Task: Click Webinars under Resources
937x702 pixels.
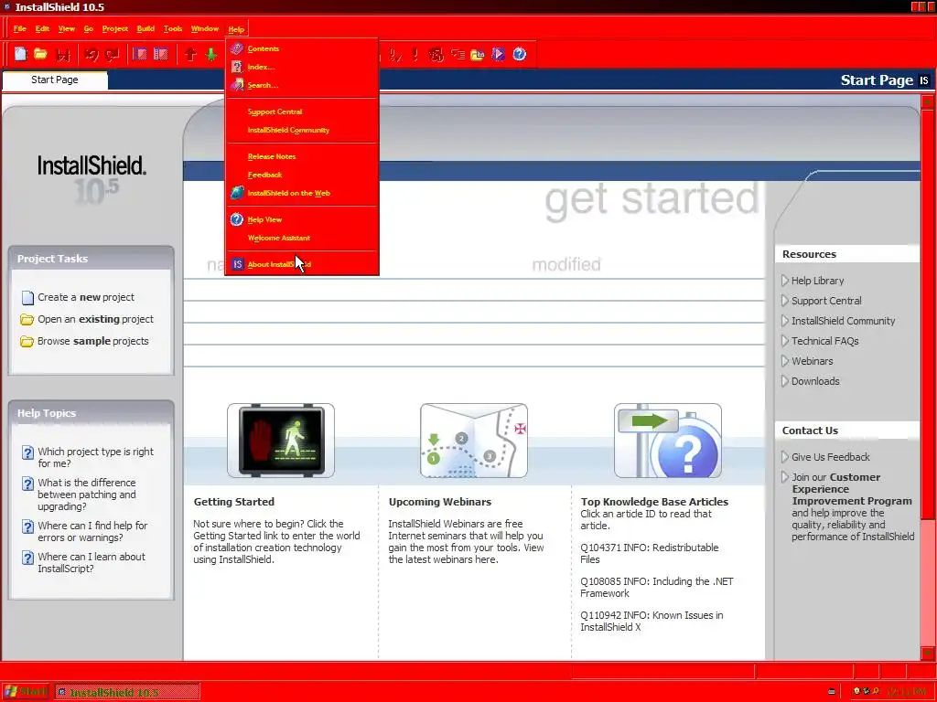Action: pos(813,361)
